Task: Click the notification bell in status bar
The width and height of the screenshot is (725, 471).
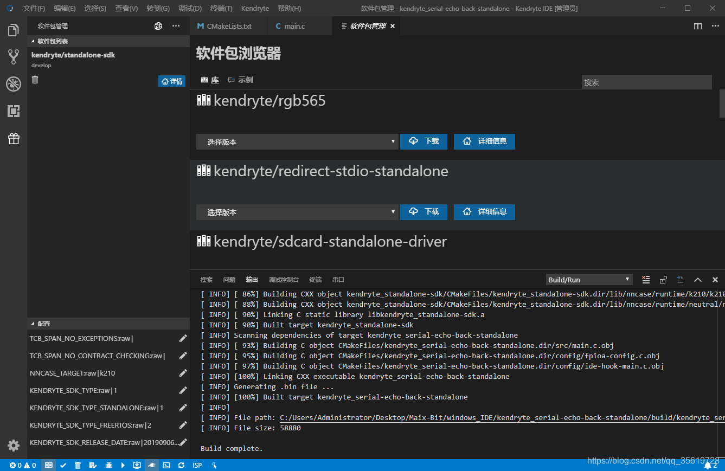Action: click(711, 465)
